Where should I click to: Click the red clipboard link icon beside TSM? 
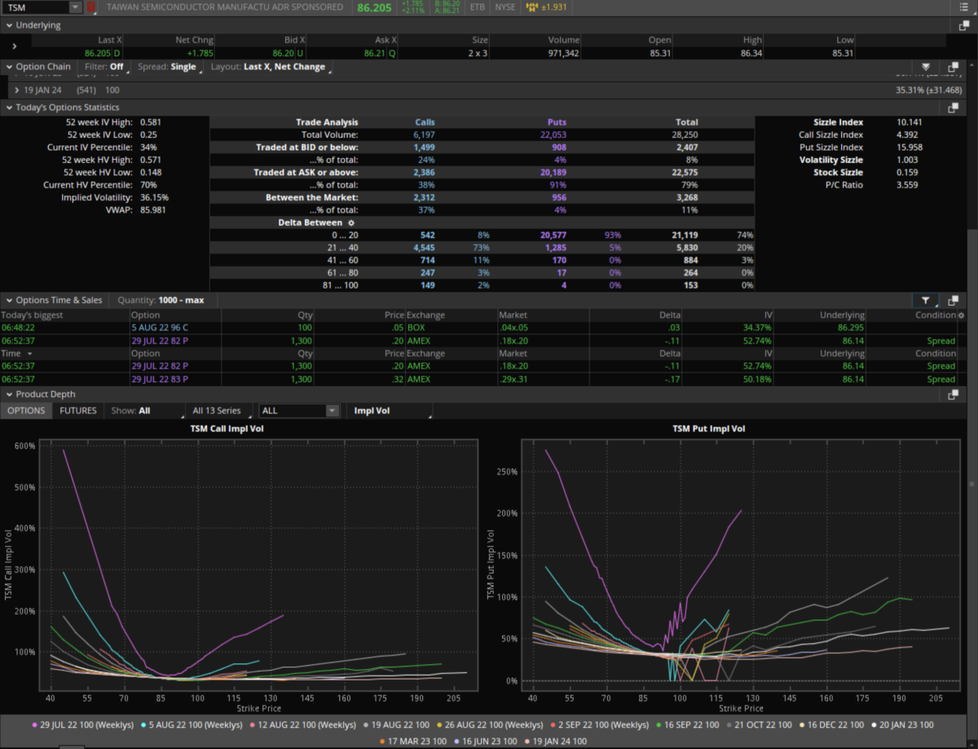pyautogui.click(x=91, y=7)
